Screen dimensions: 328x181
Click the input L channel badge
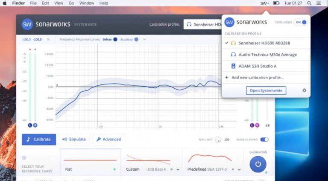(30, 125)
